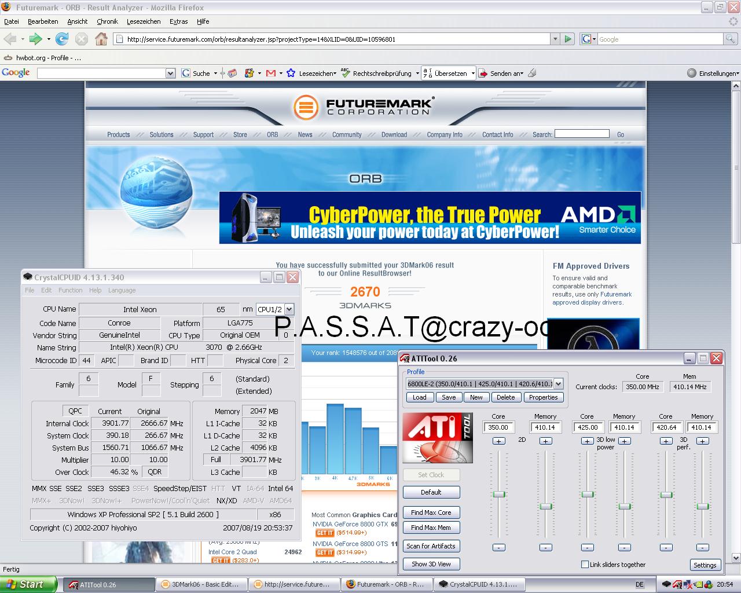Open CPU1/2 selector in CrystalCPUID
Viewport: 741px width, 593px height.
289,309
